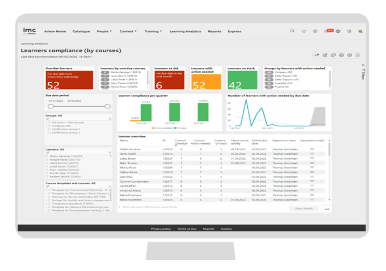Open the Training dropdown menu
Viewport: 386px width, 271px height.
click(153, 31)
